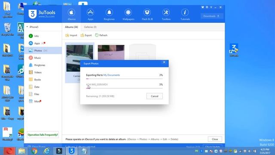This screenshot has width=275, height=155.
Task: Click the Import toolbar button
Action: pyautogui.click(x=71, y=35)
